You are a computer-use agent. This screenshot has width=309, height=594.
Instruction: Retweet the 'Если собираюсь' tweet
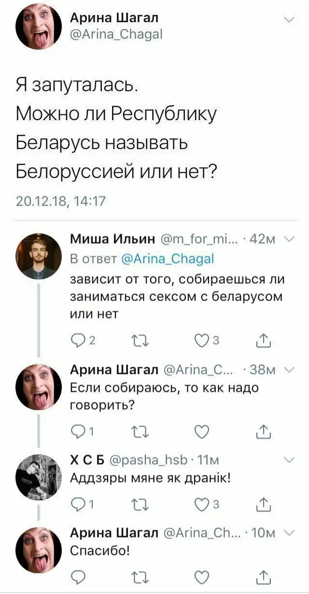coord(143,430)
